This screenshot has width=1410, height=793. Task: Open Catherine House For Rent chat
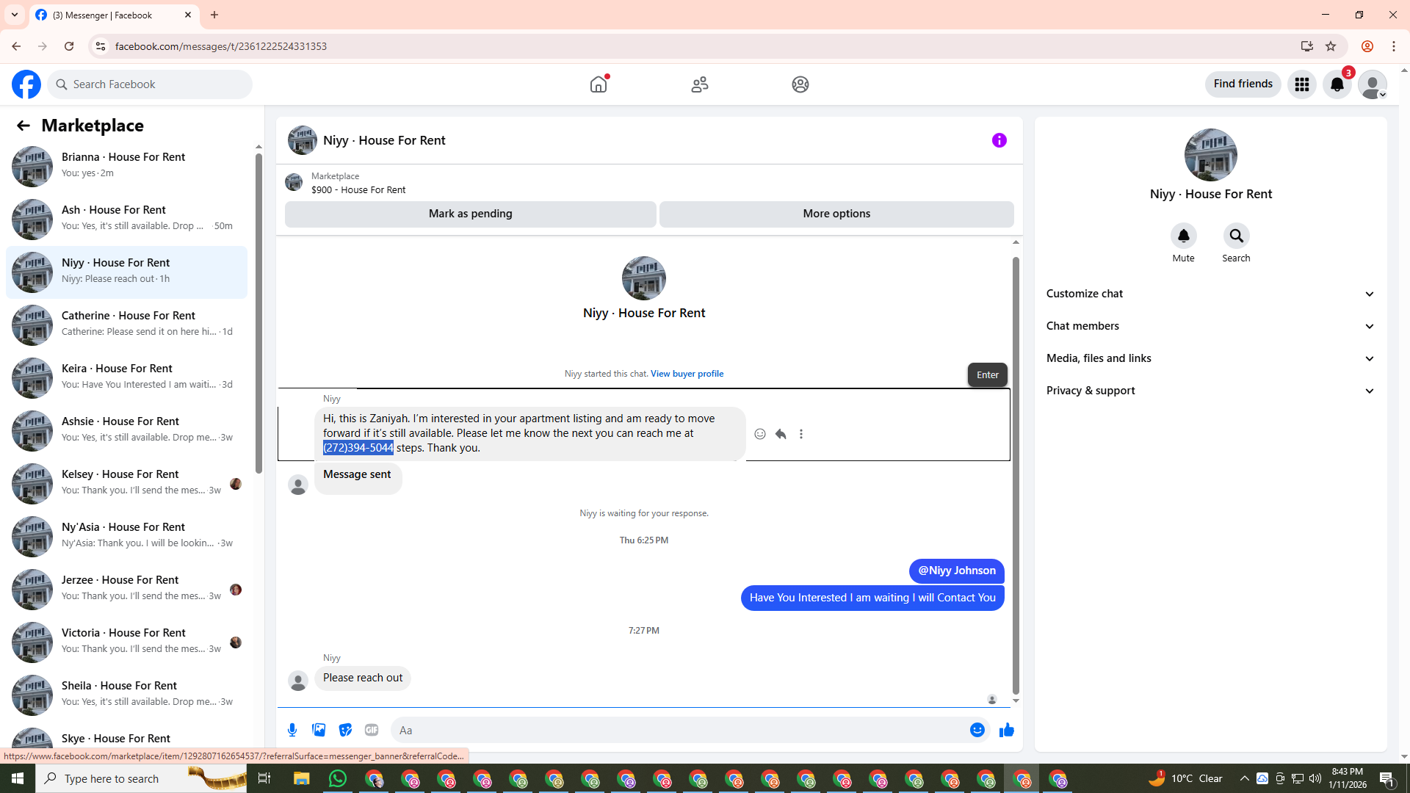126,325
